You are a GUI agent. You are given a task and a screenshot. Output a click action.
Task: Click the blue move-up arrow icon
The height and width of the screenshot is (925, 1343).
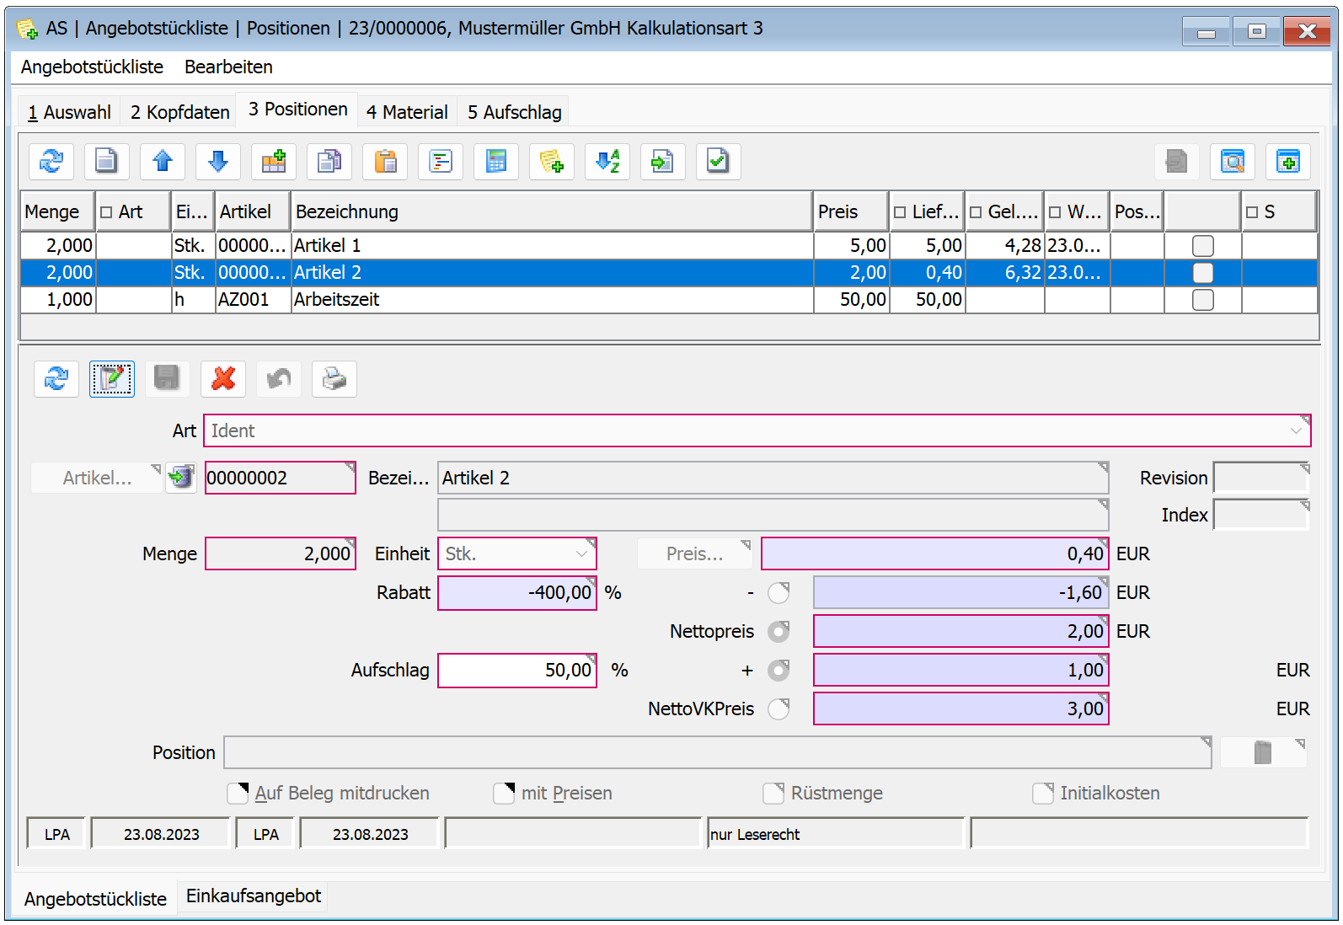point(163,161)
